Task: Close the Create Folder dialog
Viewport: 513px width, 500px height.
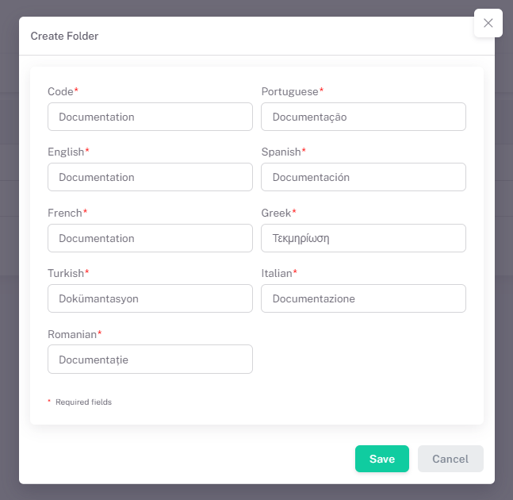Action: point(488,23)
